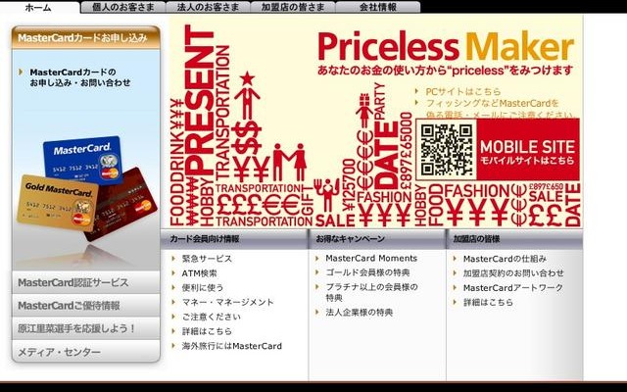Click arrow bullet beside MasterCardカードのお申し込み
Viewport: 627px width, 392px height.
(21, 72)
